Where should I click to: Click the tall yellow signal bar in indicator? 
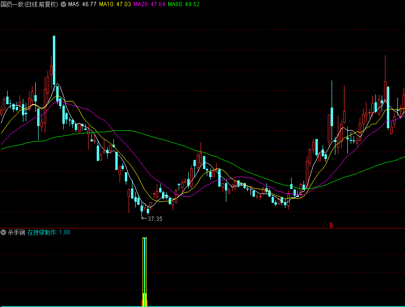tap(145, 272)
